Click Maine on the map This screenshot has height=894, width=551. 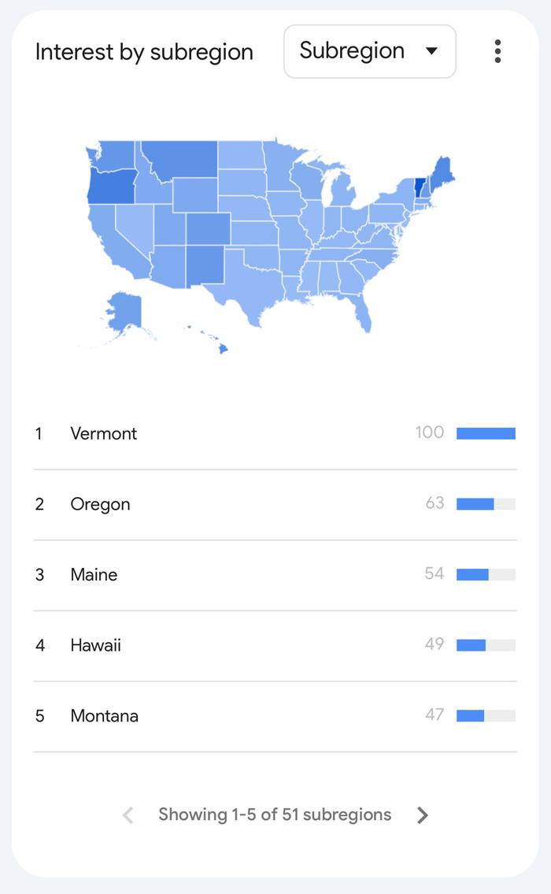point(442,176)
